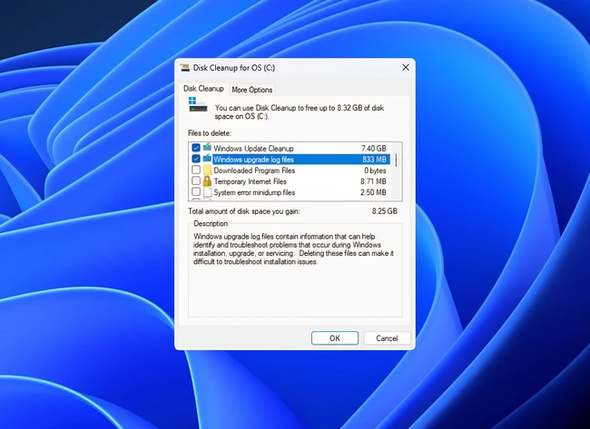Click the Windows upgrade log files icon
This screenshot has width=590, height=429.
coord(207,159)
